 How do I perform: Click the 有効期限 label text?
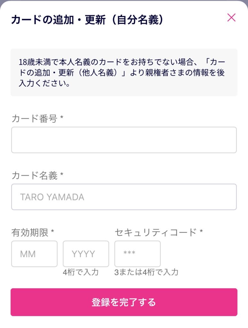30,232
